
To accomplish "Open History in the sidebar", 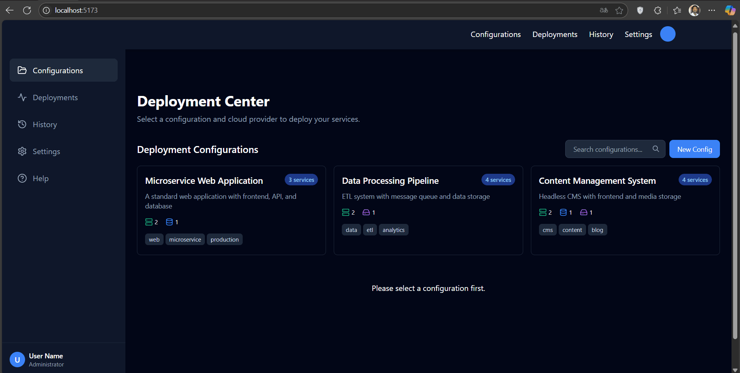I will [45, 124].
